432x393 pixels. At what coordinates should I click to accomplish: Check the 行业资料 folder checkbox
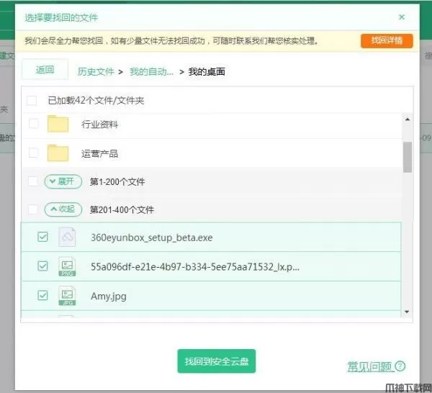33,125
